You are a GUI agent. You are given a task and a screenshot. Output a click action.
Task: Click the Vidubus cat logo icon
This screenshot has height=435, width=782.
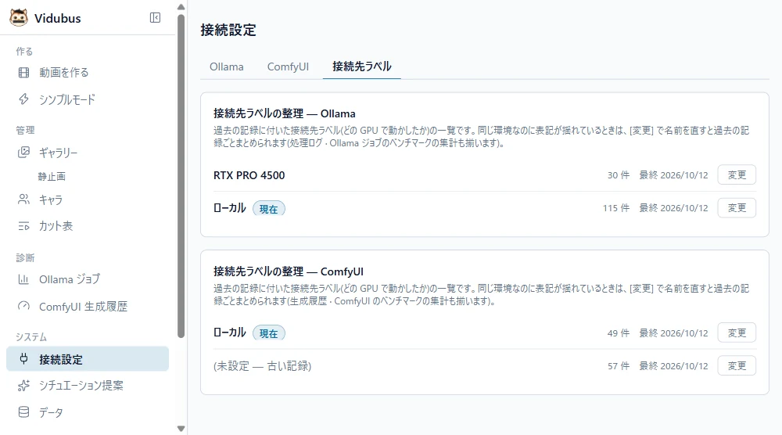[x=19, y=18]
